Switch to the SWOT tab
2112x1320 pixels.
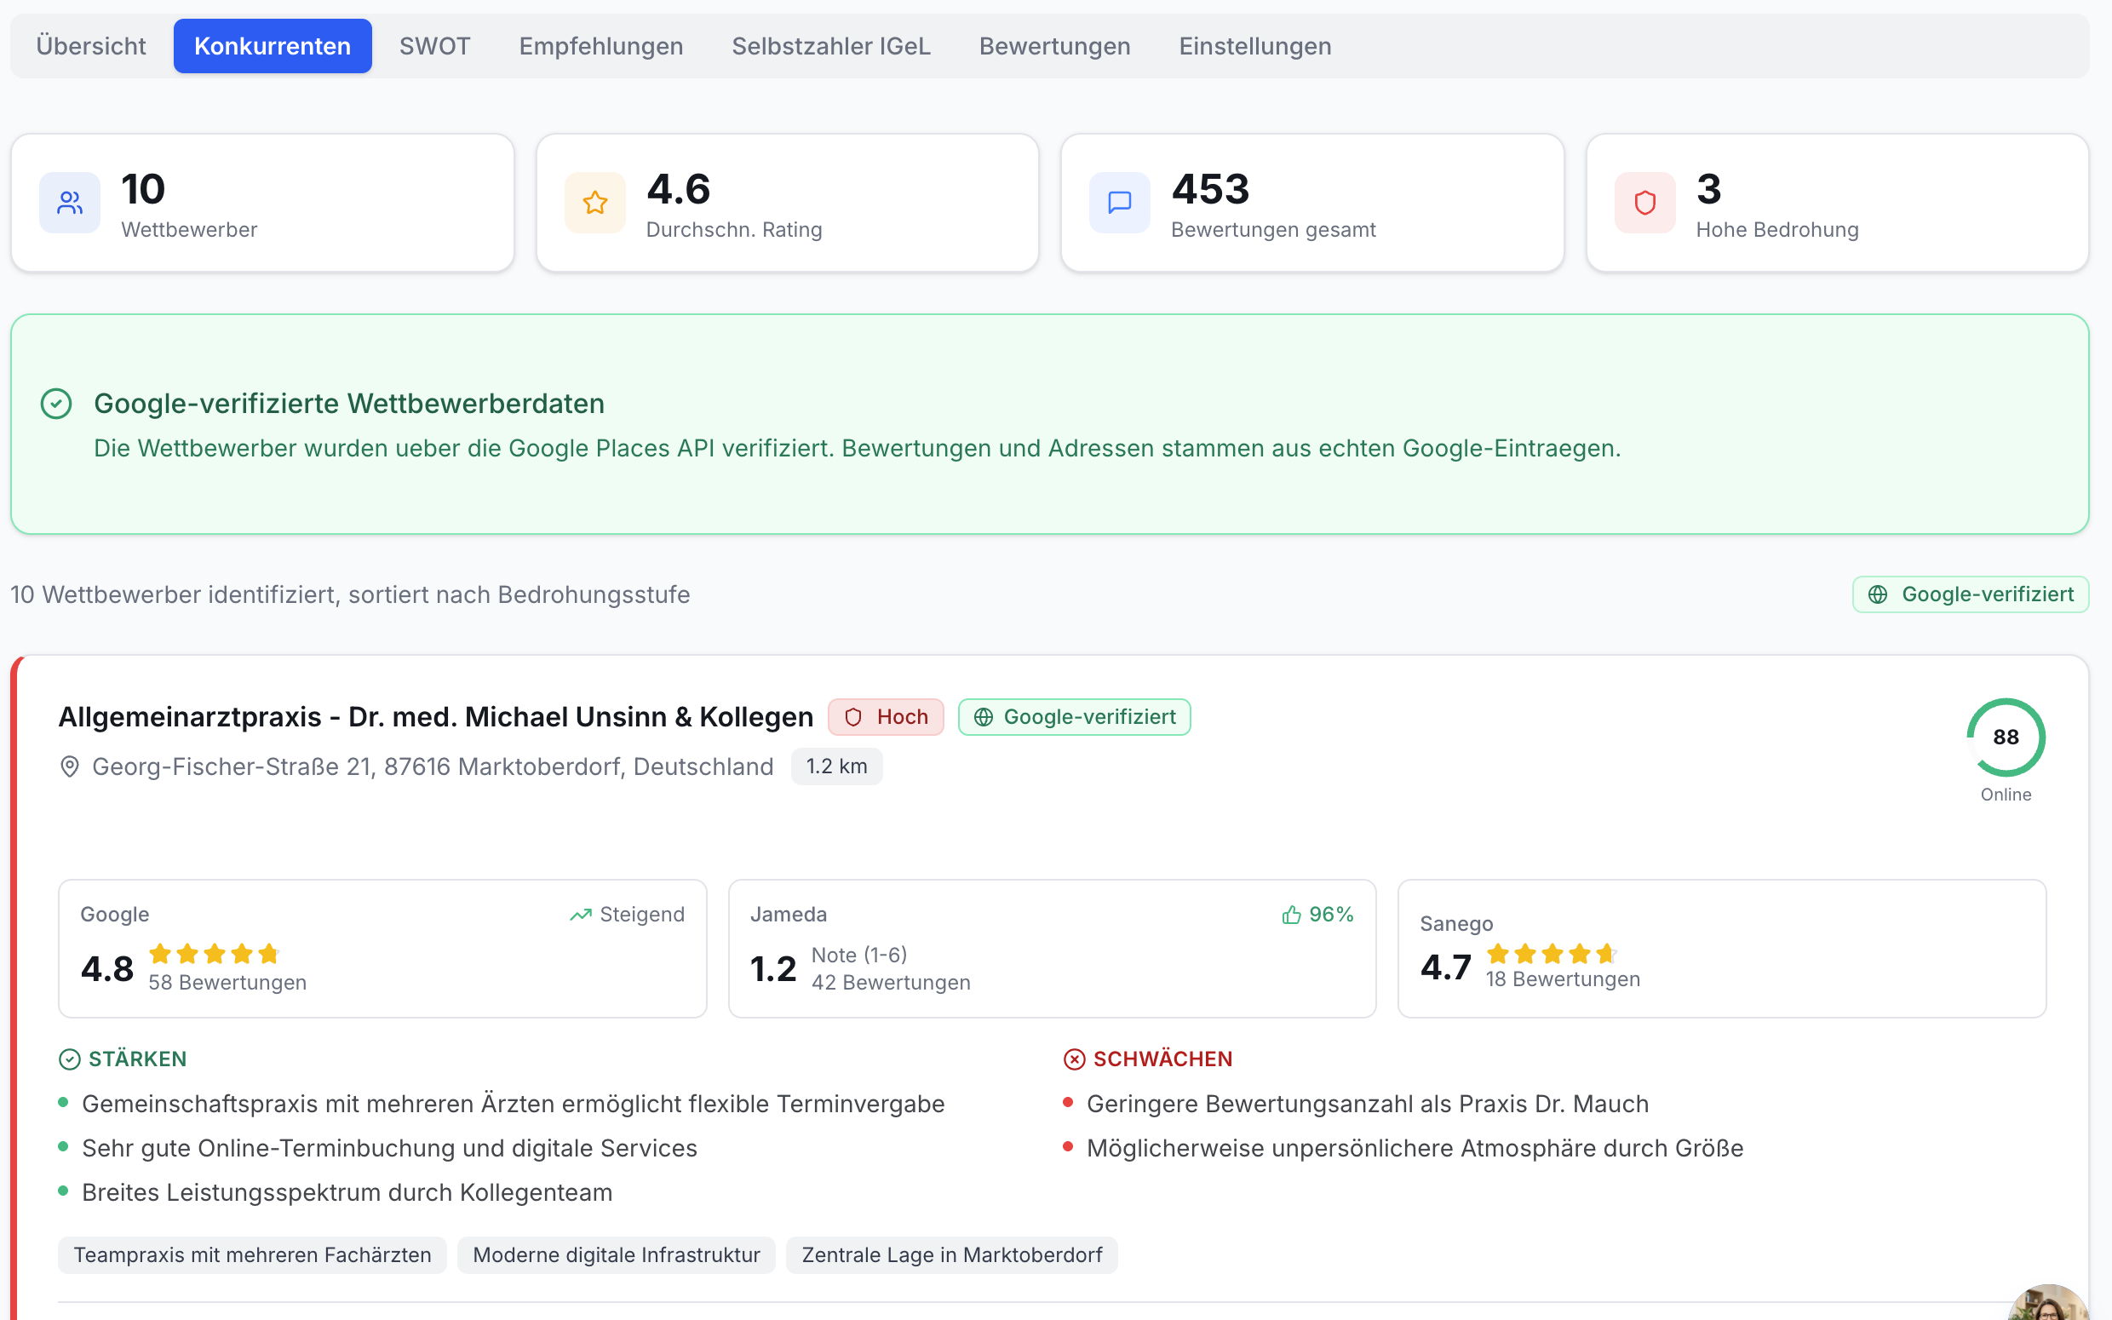tap(434, 46)
